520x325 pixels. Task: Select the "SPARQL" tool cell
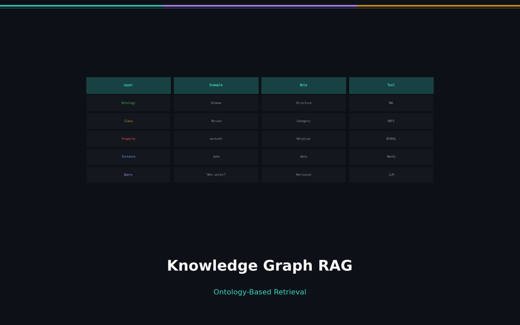coord(391,139)
